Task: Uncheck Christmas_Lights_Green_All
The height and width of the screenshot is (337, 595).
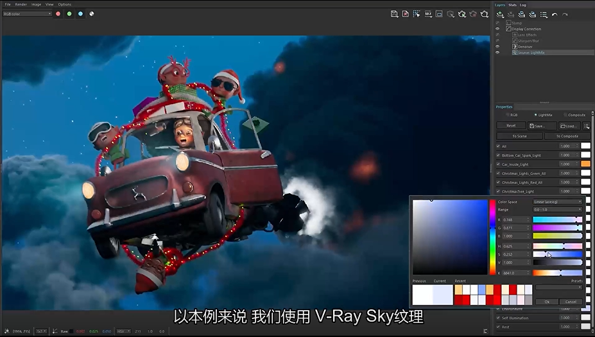Action: click(498, 173)
